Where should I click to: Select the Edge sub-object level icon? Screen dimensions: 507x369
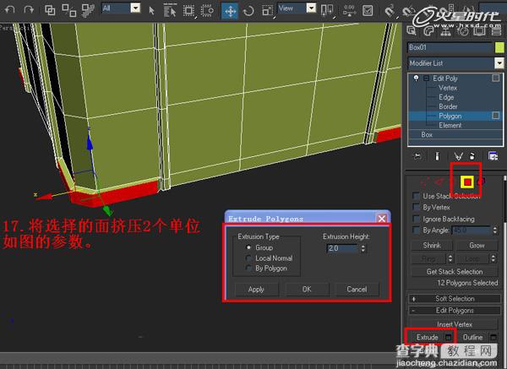[x=439, y=182]
